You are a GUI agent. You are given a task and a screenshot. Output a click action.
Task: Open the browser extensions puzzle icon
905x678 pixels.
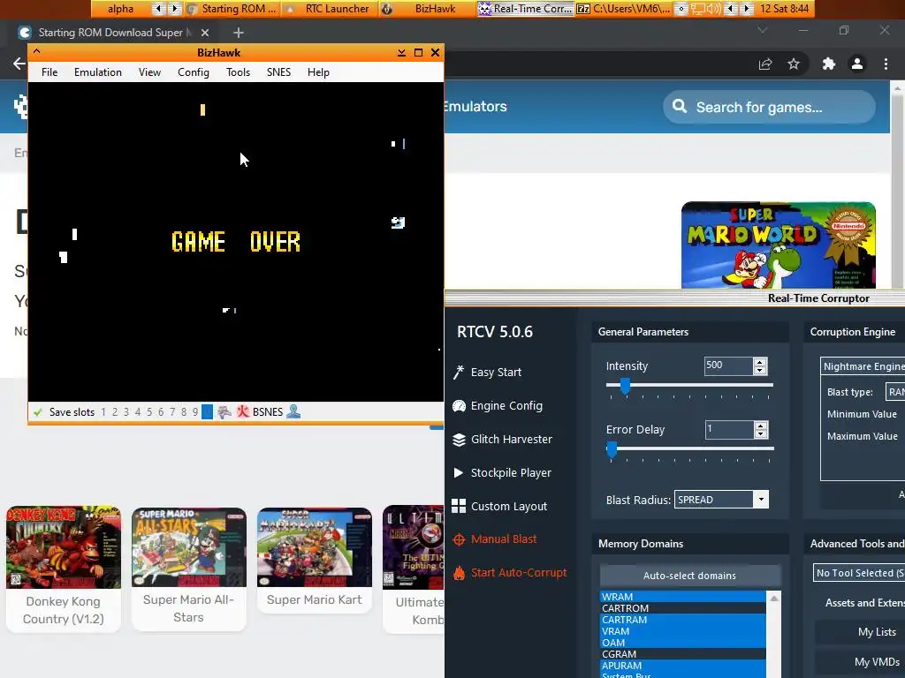coord(829,64)
